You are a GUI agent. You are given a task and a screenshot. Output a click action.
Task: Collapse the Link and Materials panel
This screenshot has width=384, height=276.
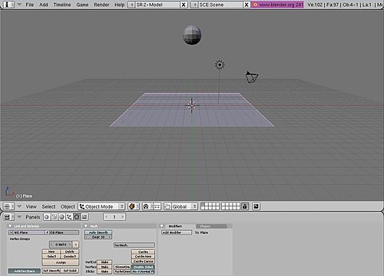(x=10, y=226)
